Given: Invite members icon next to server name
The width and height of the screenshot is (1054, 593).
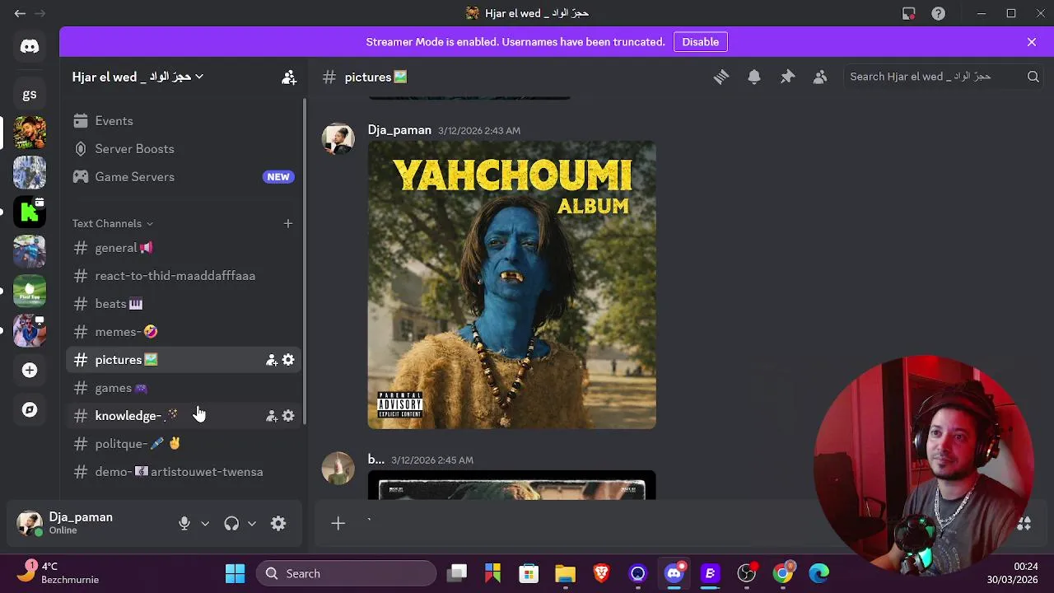Looking at the screenshot, I should click(289, 77).
